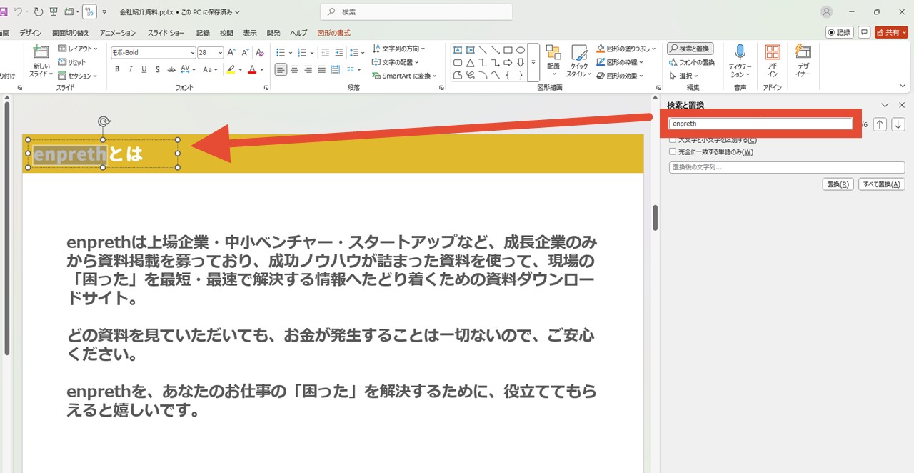The image size is (914, 473).
Task: Open 文字の配置 text alignment dropdown
Action: [394, 62]
